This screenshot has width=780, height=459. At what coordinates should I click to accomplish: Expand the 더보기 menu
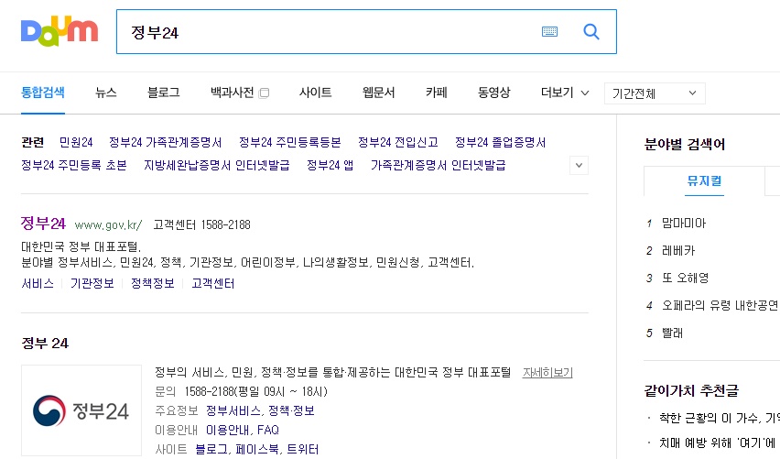coord(565,93)
